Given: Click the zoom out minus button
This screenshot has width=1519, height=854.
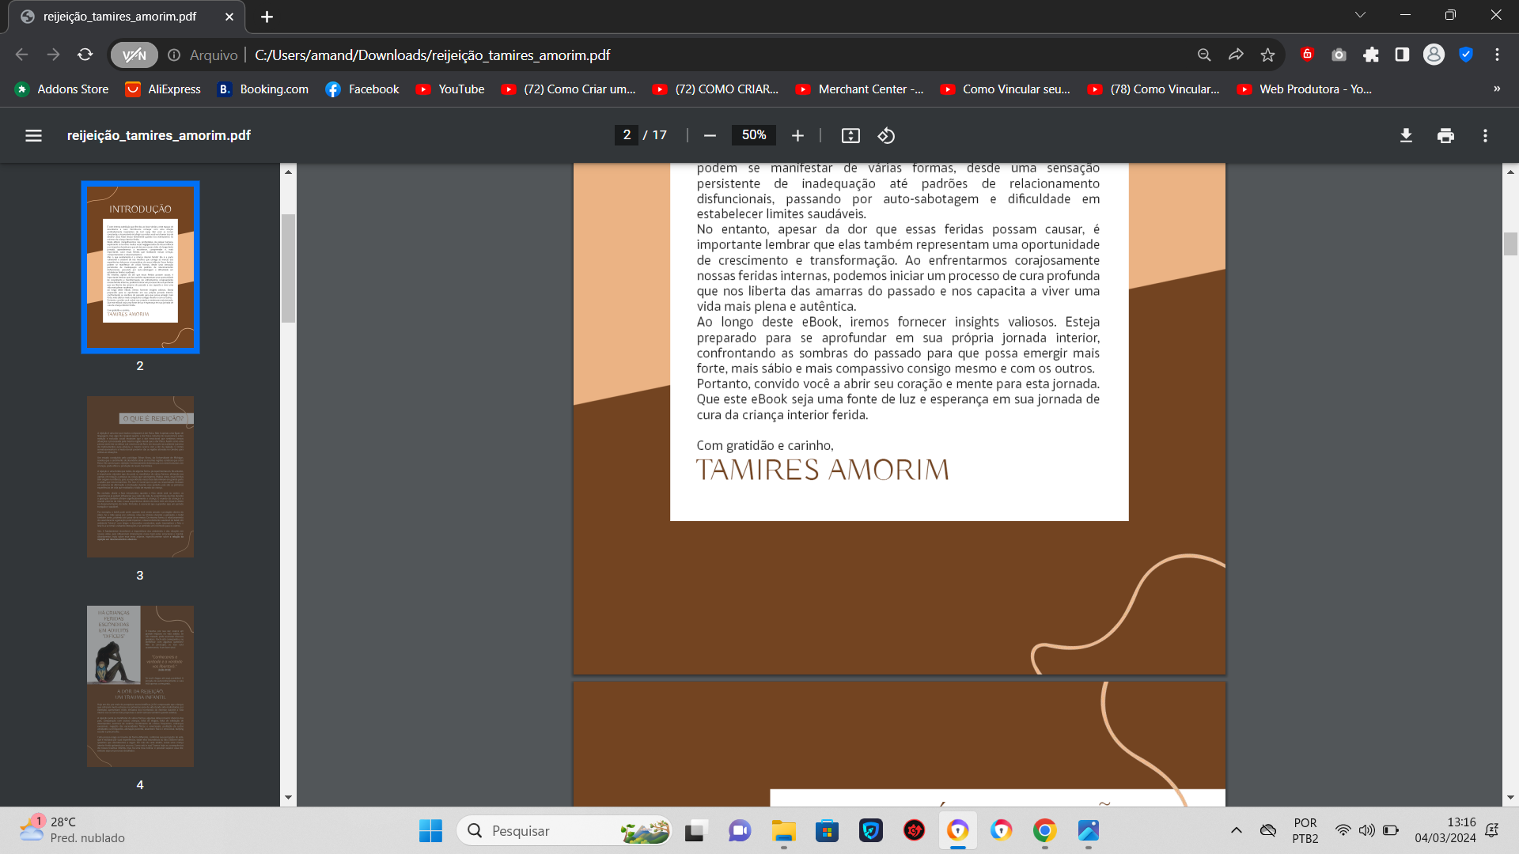Looking at the screenshot, I should click(710, 135).
